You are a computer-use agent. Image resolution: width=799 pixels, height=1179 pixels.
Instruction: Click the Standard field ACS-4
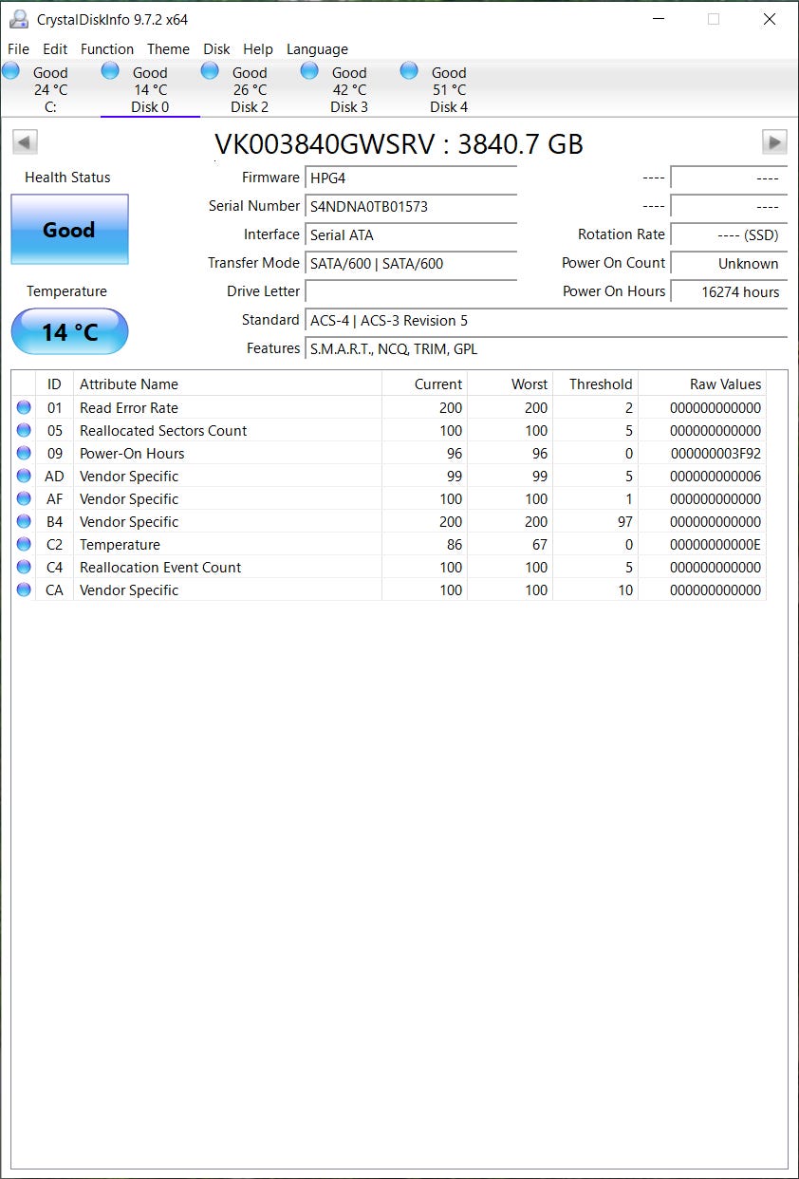click(546, 321)
